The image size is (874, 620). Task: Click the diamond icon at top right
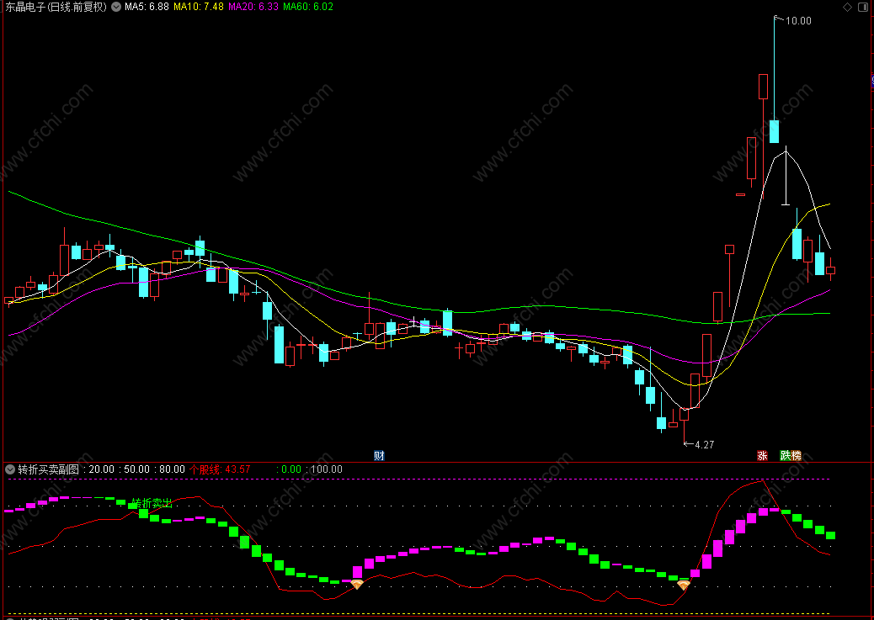pos(847,8)
